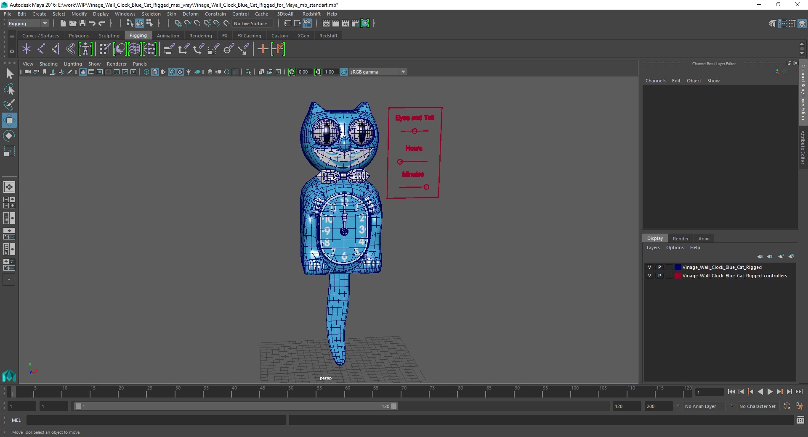Click the current frame input field
Image resolution: width=808 pixels, height=437 pixels.
(x=710, y=392)
